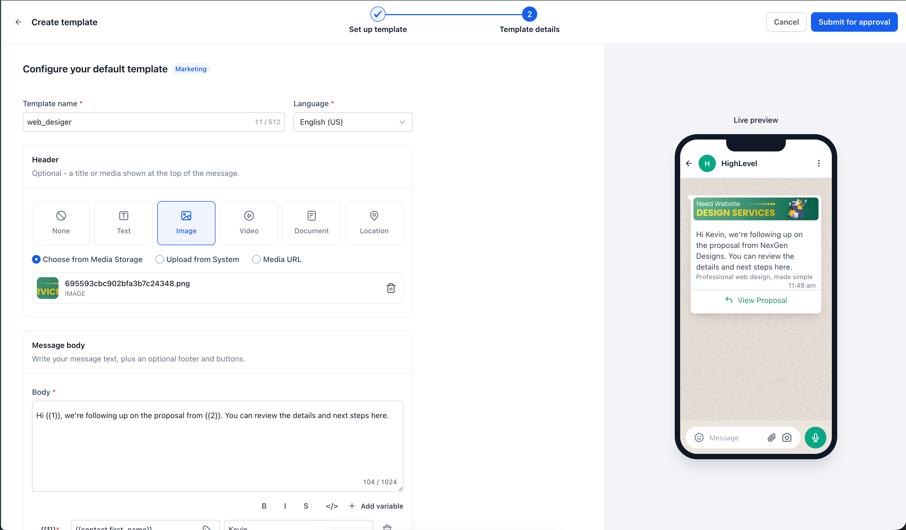This screenshot has height=530, width=906.
Task: Click into the Body text area
Action: click(217, 446)
